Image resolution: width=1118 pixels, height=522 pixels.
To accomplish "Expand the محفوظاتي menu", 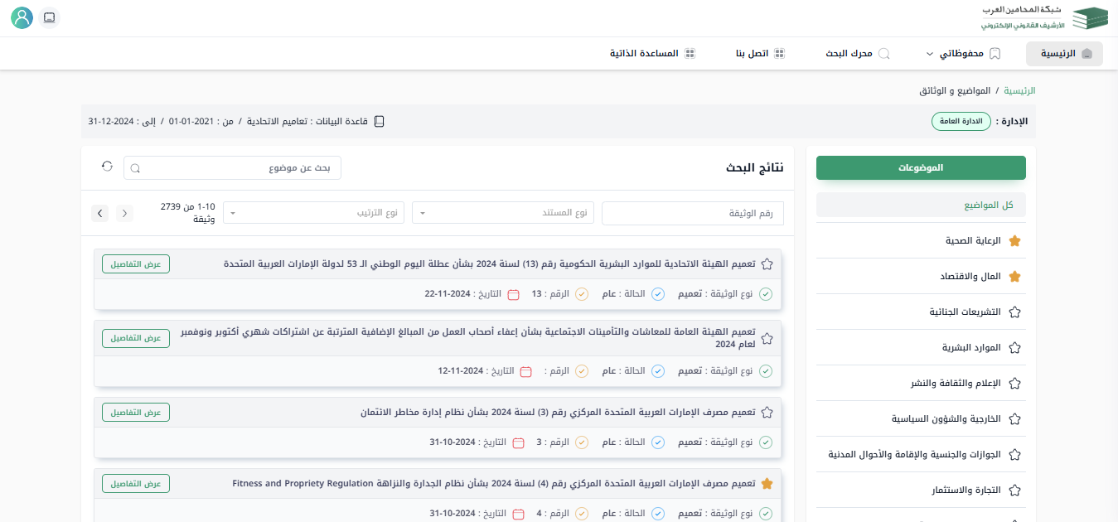I will click(x=961, y=54).
